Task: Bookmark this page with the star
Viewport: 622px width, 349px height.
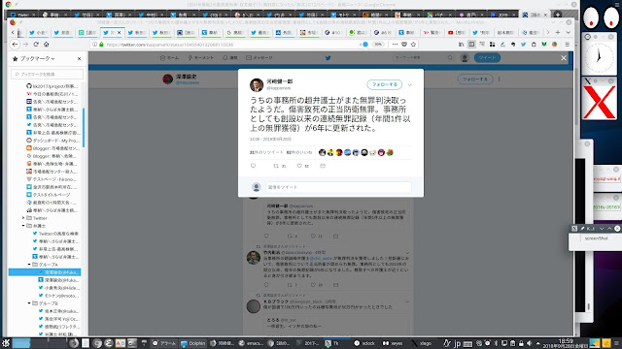Action: 413,45
